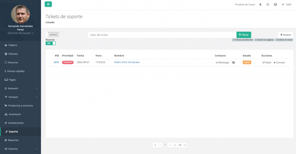Open Clientes in the sidebar

pos(13,54)
